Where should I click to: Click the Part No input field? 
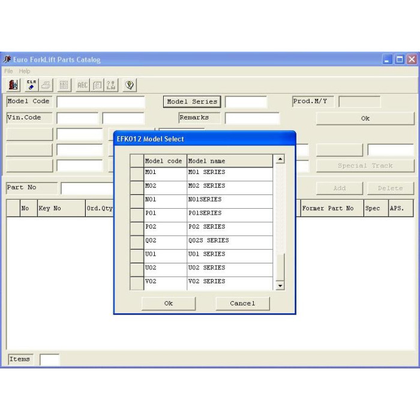pyautogui.click(x=88, y=188)
